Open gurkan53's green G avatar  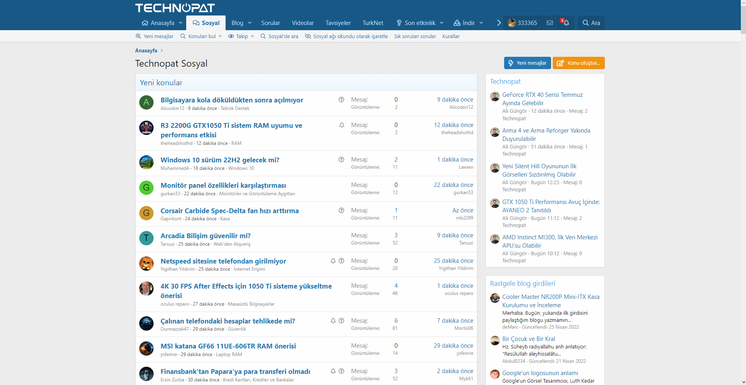point(146,188)
